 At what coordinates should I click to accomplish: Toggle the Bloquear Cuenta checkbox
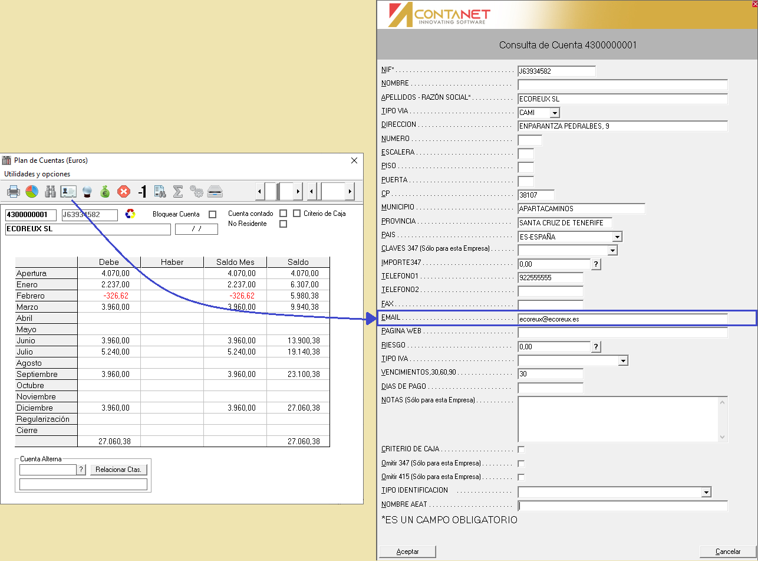coord(213,214)
